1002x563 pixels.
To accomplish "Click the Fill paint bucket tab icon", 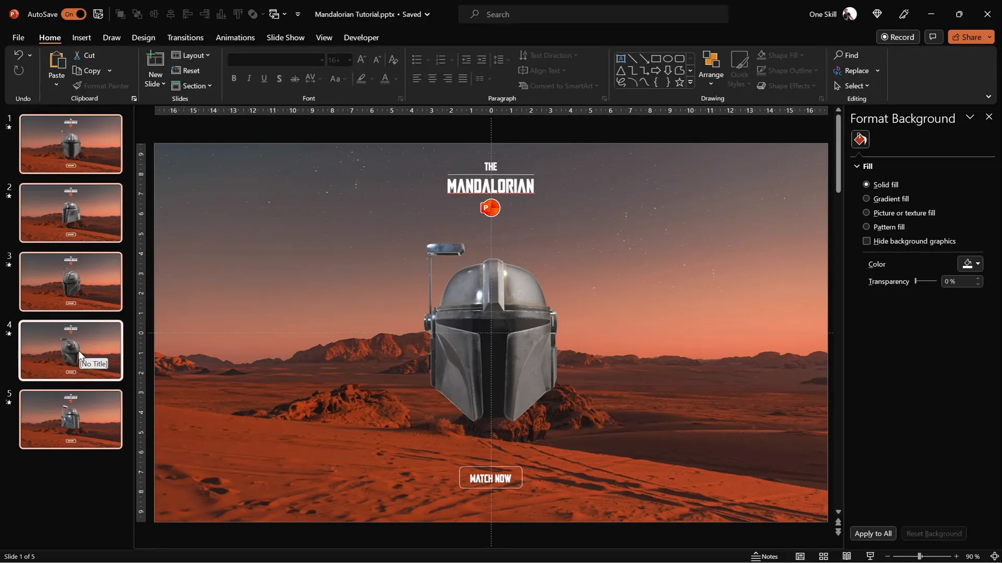I will coord(860,139).
